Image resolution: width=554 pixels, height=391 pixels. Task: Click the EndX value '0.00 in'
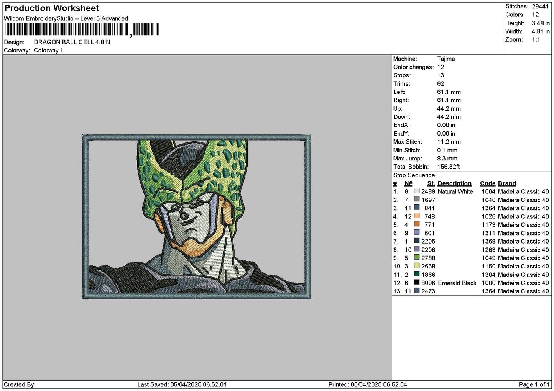(x=446, y=125)
